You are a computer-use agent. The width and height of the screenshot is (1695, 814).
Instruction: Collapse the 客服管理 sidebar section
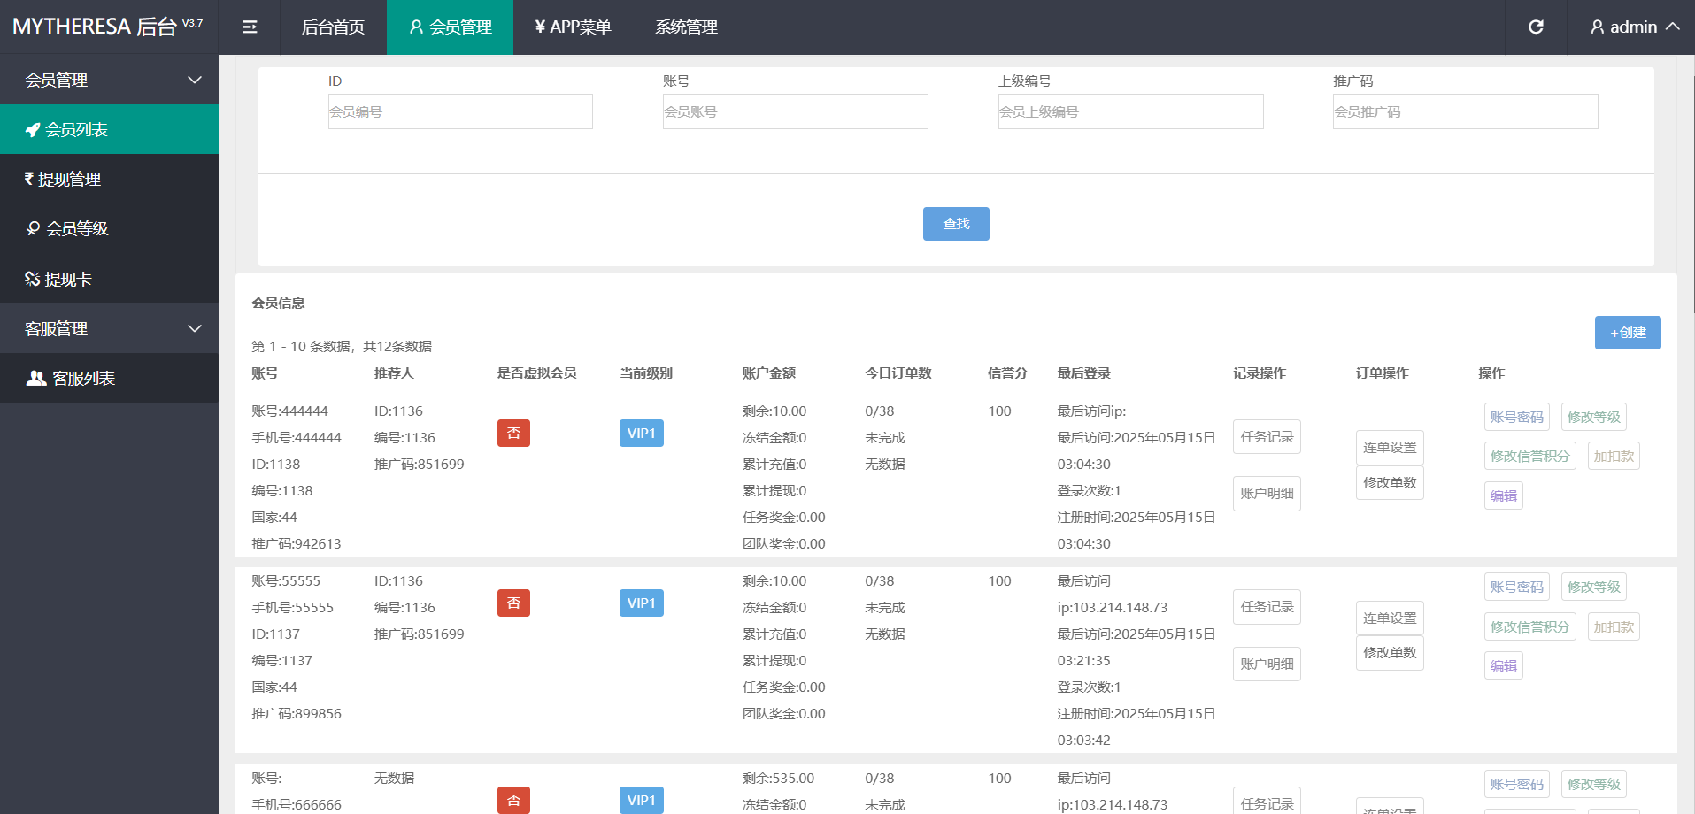(195, 329)
